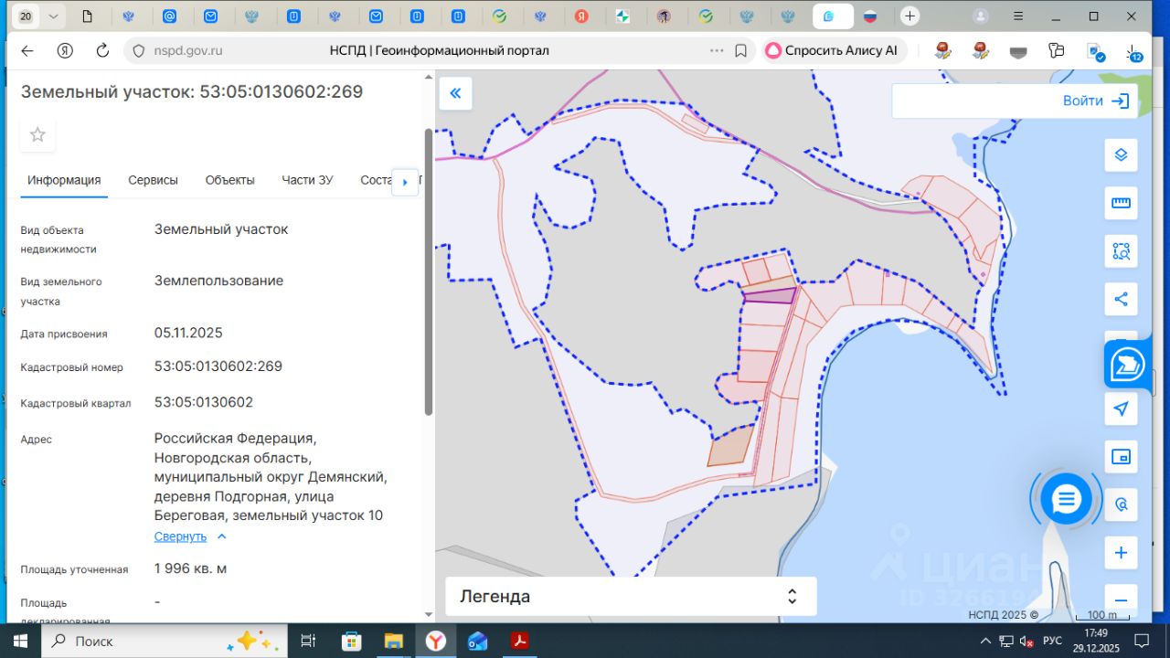1170x658 pixels.
Task: Click the Землепользование value text
Action: tap(218, 281)
